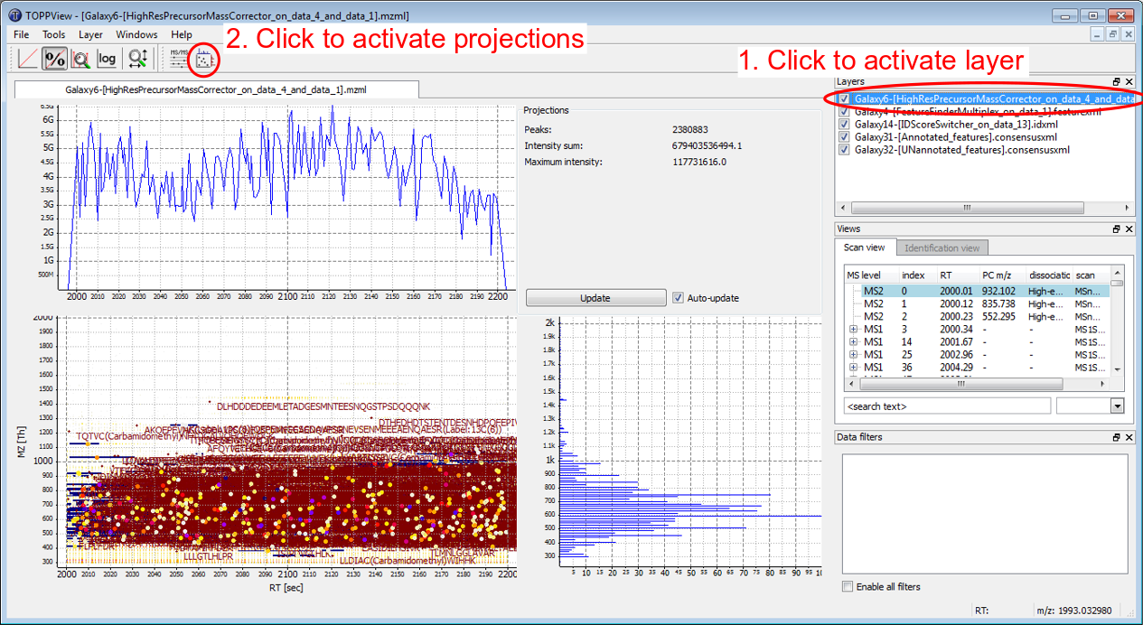This screenshot has width=1143, height=625.
Task: Open the dropdown next to search text field
Action: 1118,406
